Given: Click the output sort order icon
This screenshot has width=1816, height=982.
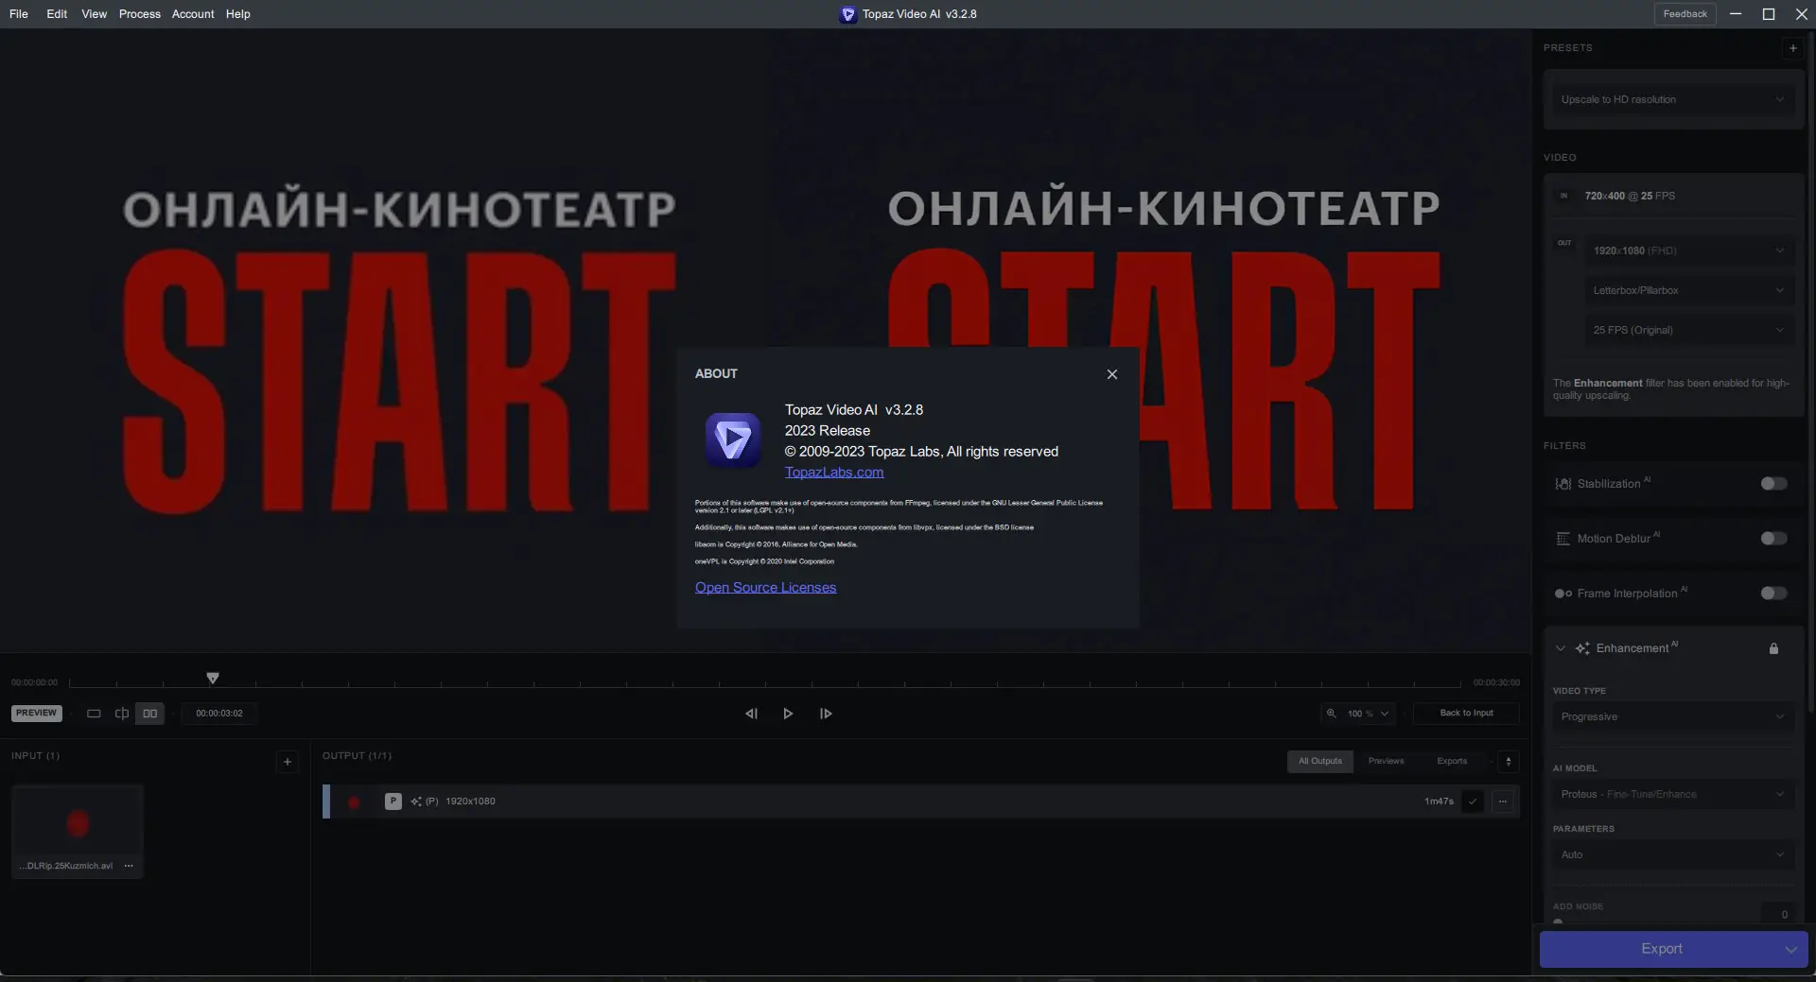Looking at the screenshot, I should (1509, 762).
